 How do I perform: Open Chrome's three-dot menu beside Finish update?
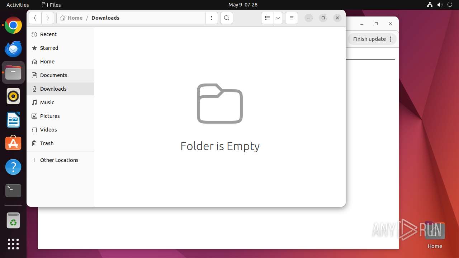click(391, 39)
